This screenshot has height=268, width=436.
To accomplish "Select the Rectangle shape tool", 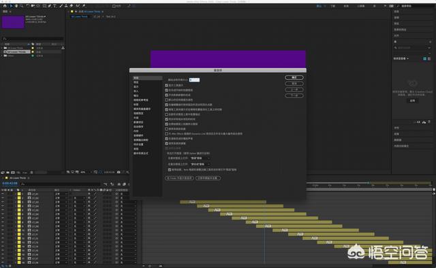I will click(44, 6).
